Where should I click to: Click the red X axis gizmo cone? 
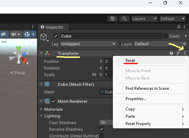pyautogui.click(x=24, y=60)
